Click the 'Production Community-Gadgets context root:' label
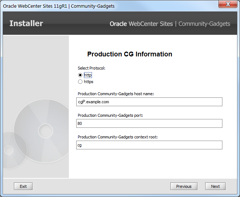Screen dimensions: 240x197 click(x=118, y=137)
